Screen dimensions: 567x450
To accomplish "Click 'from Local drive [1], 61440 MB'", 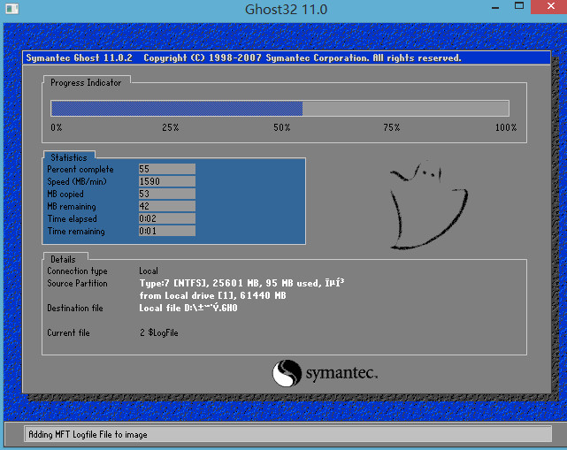I will [x=212, y=295].
